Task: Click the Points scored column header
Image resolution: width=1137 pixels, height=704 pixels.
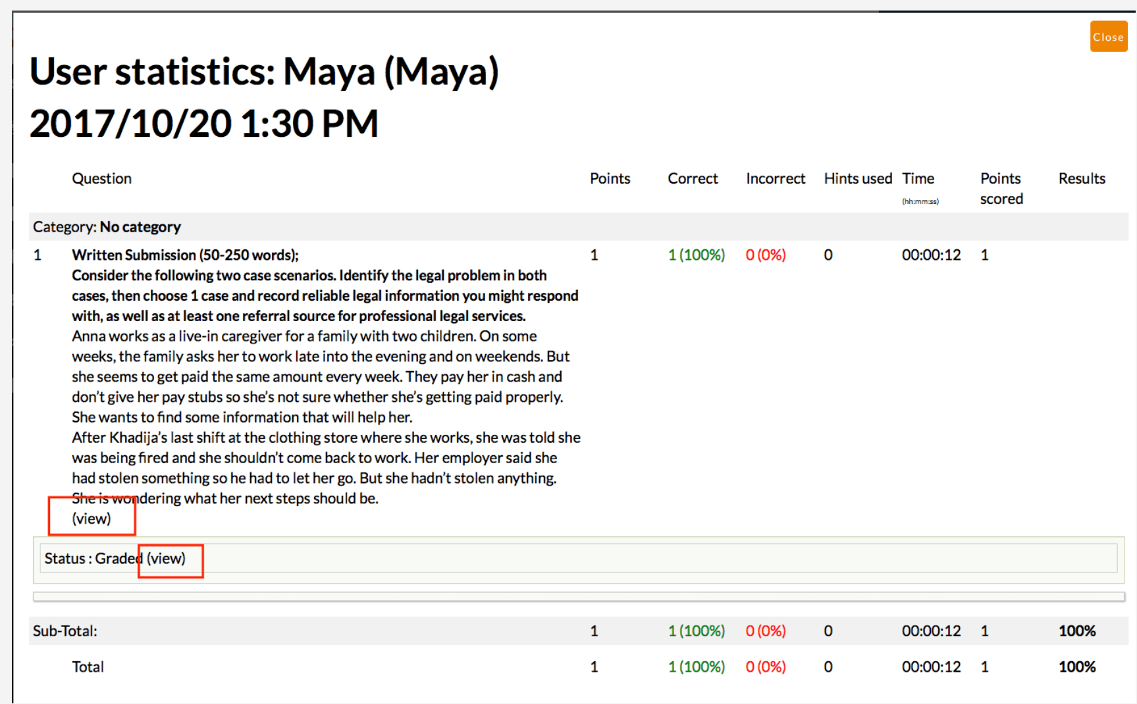Action: (1001, 188)
